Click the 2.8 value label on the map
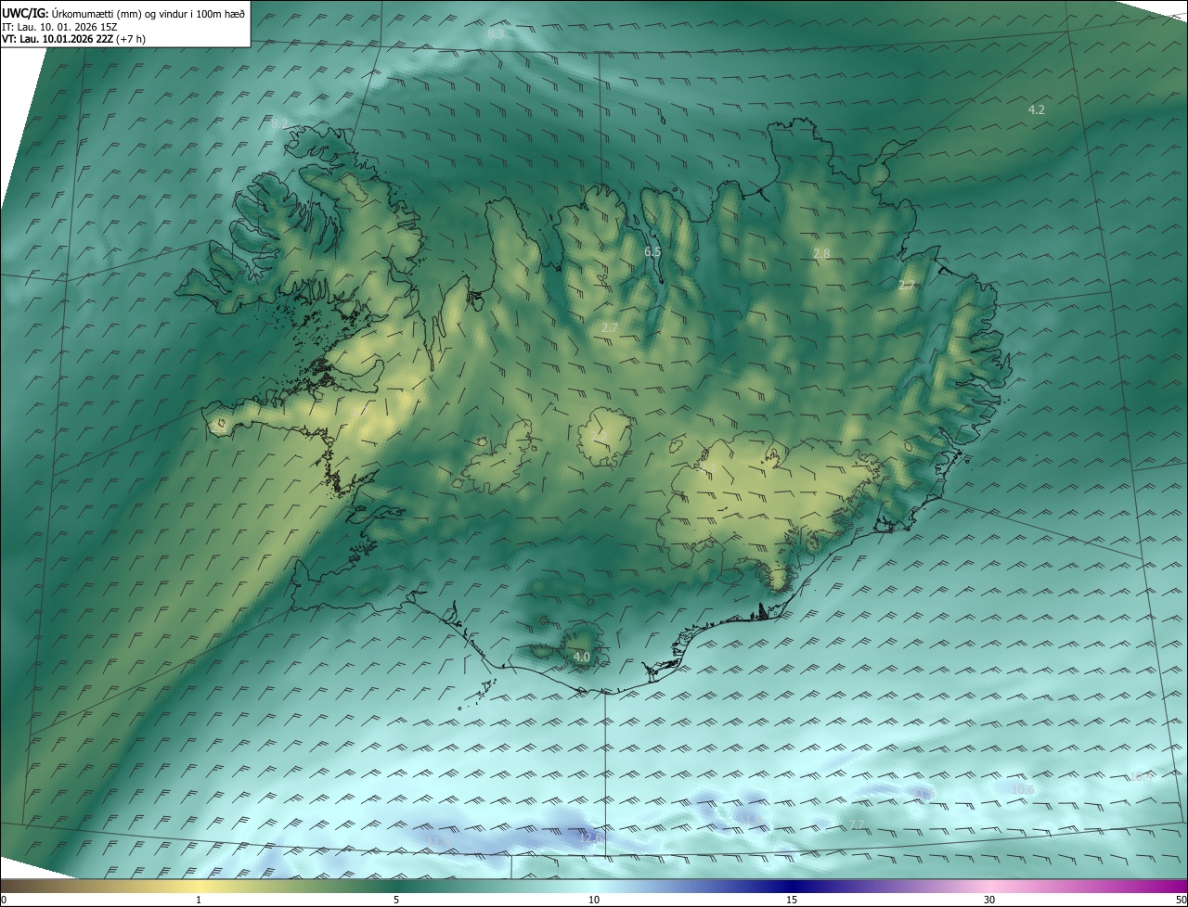The image size is (1188, 907). tap(821, 253)
